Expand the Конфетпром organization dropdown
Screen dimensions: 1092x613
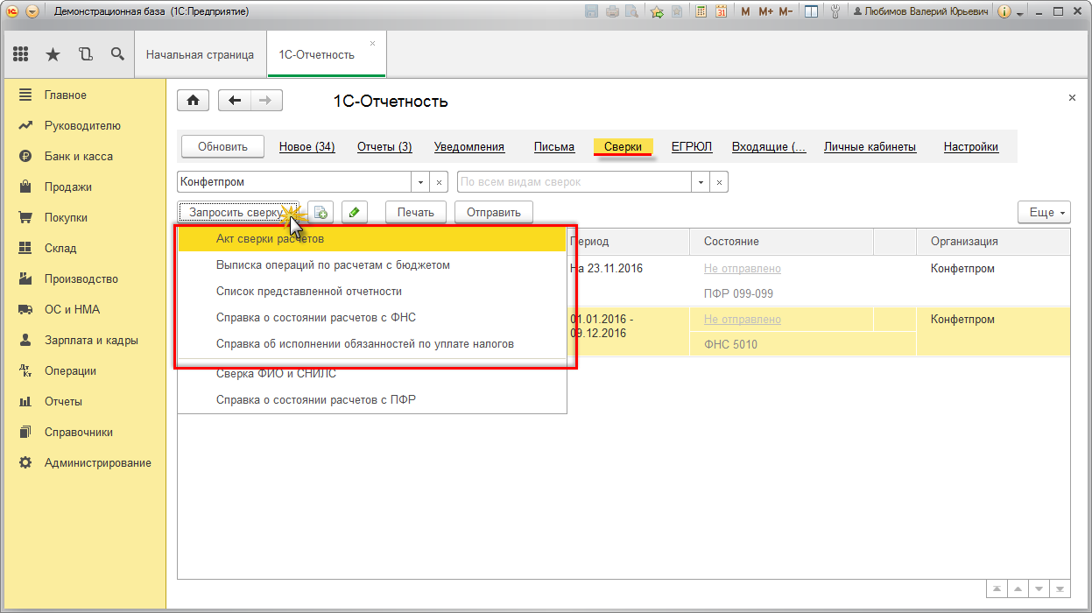point(421,182)
